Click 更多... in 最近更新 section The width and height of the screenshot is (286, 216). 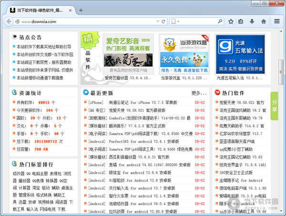199,93
